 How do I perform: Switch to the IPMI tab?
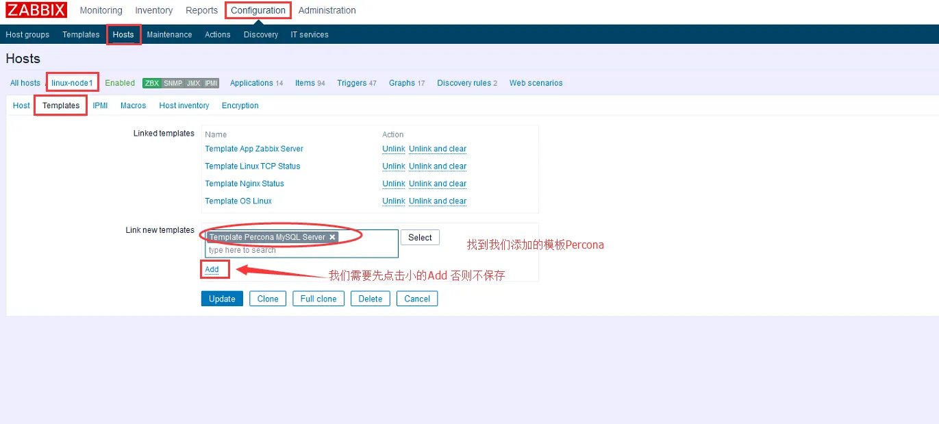coord(100,105)
